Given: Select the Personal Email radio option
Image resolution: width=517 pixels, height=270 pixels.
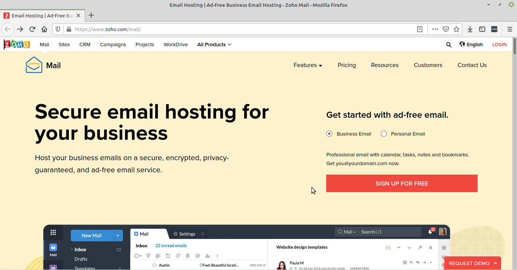Looking at the screenshot, I should 384,134.
